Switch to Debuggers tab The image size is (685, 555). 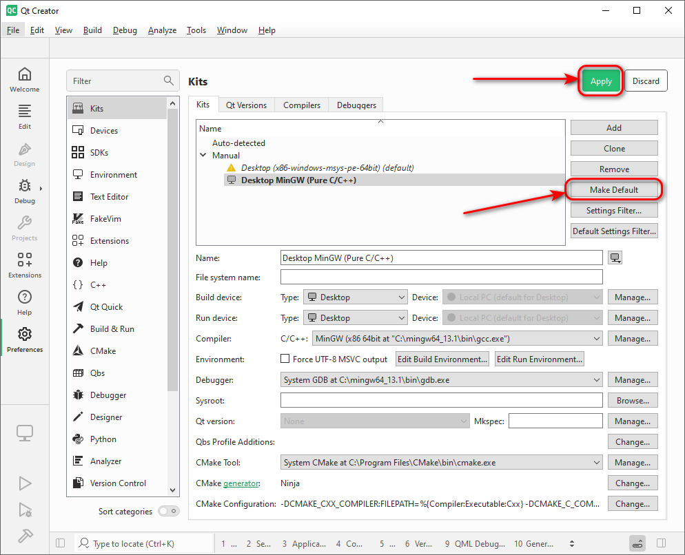[356, 105]
